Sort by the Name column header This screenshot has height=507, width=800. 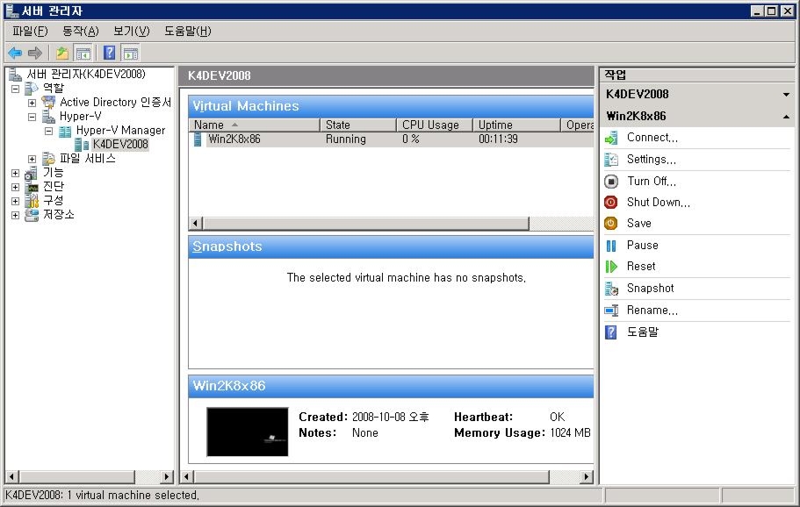point(254,125)
